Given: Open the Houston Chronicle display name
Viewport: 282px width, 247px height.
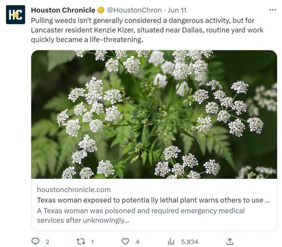Looking at the screenshot, I should coord(63,10).
